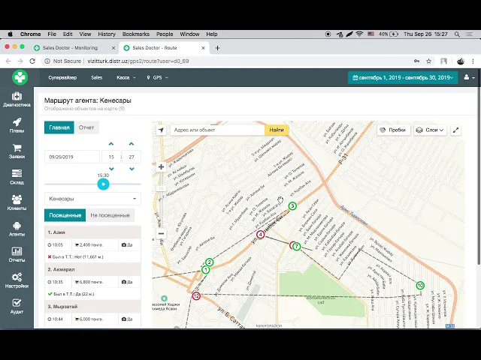Open the Аудит sidebar section

point(17,307)
